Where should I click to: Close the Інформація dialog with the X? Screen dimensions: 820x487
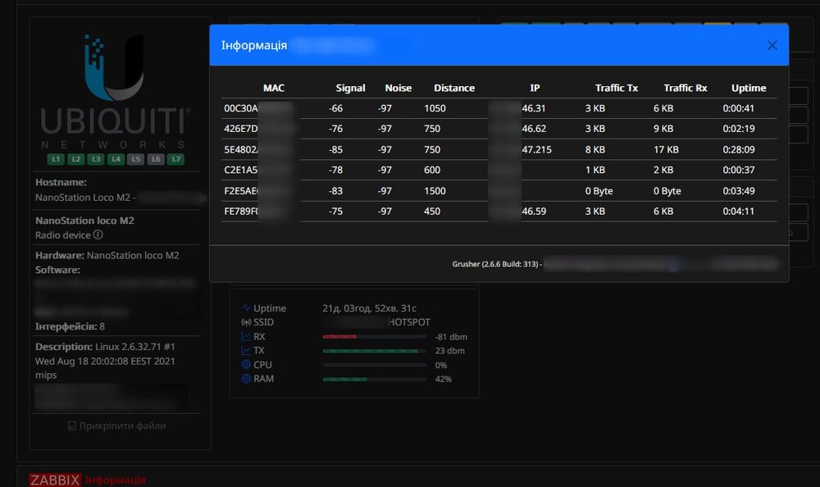[x=772, y=45]
